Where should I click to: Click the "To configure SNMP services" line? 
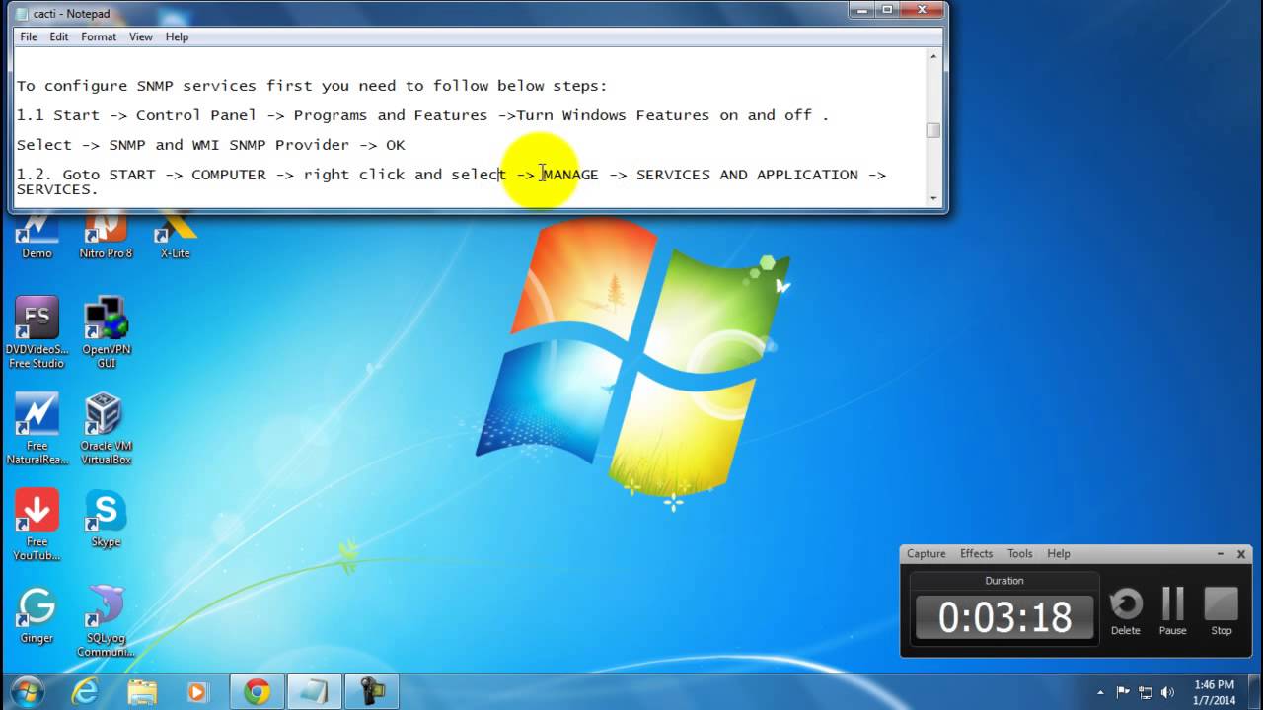[x=312, y=86]
